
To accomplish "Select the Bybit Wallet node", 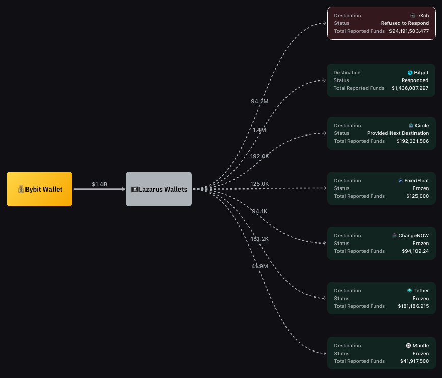I will tap(39, 189).
